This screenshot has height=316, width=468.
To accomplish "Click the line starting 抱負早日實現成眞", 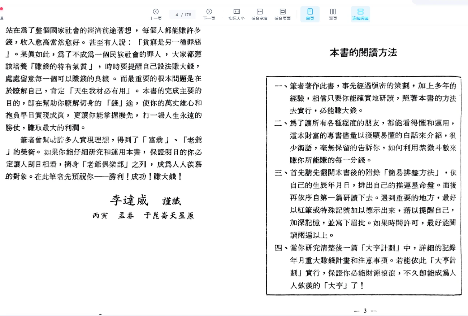I will pyautogui.click(x=104, y=116).
